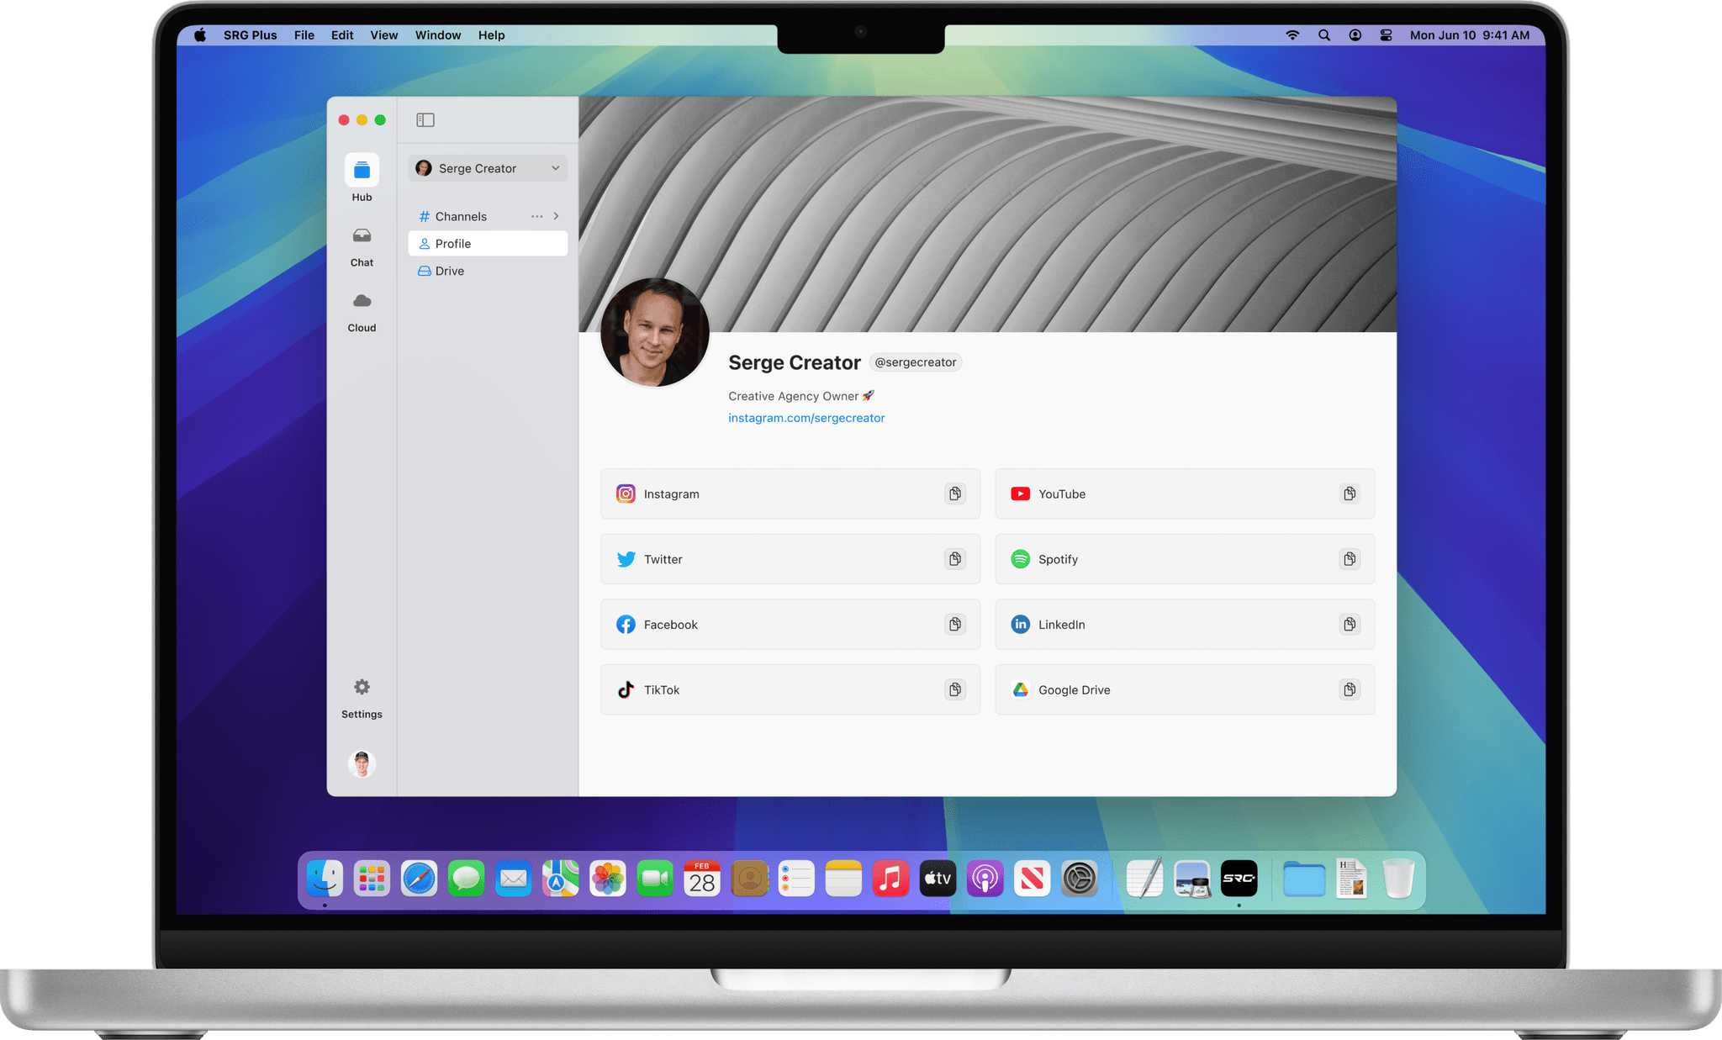Select Drive in the sidebar list
This screenshot has height=1040, width=1722.
[450, 271]
